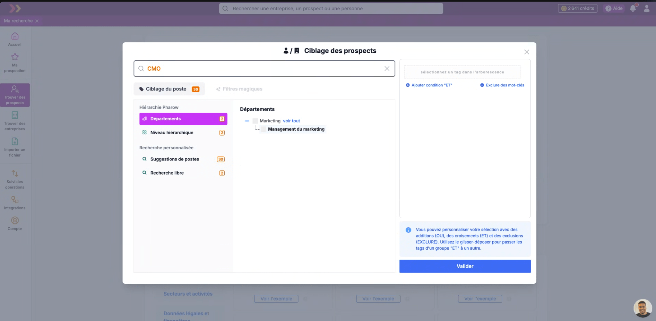The width and height of the screenshot is (656, 321).
Task: Open Suggestions de postes list
Action: tap(183, 159)
